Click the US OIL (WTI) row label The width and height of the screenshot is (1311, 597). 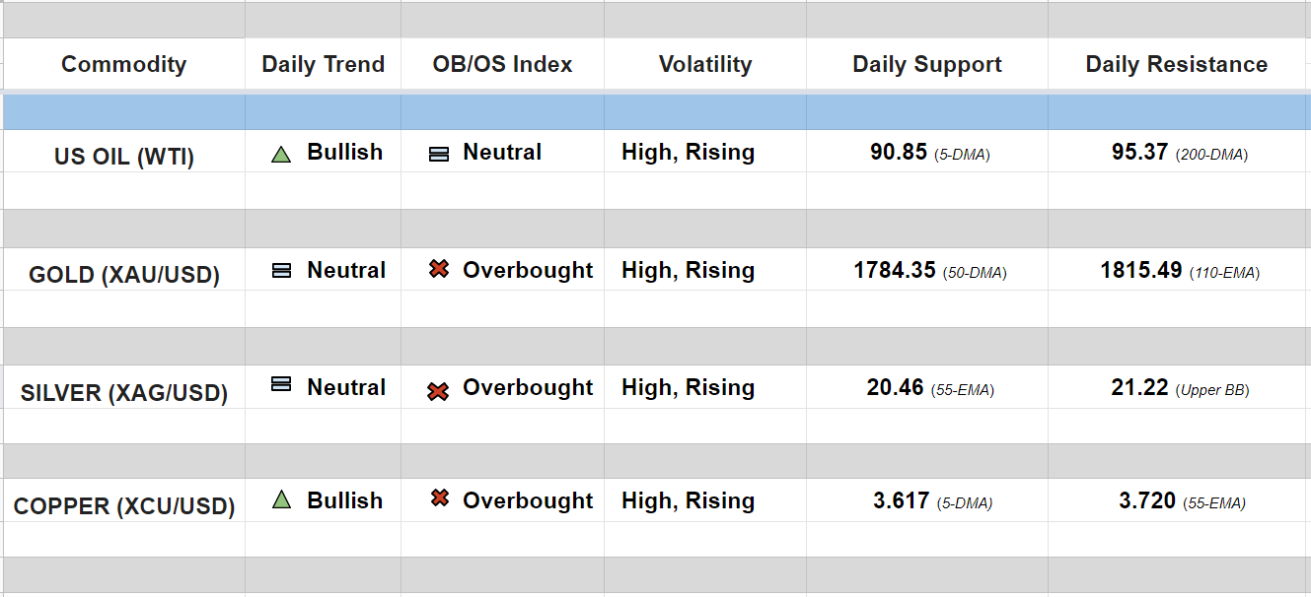tap(123, 157)
